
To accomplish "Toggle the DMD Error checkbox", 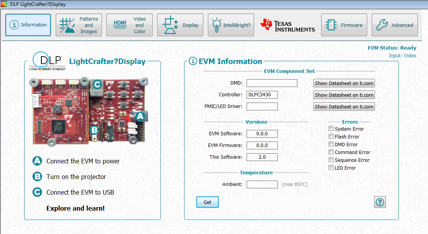I will [x=331, y=144].
